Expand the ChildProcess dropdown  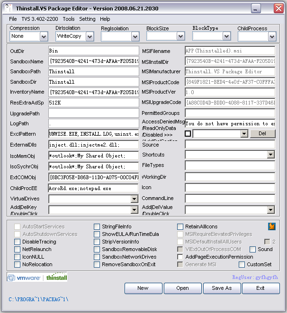272,36
